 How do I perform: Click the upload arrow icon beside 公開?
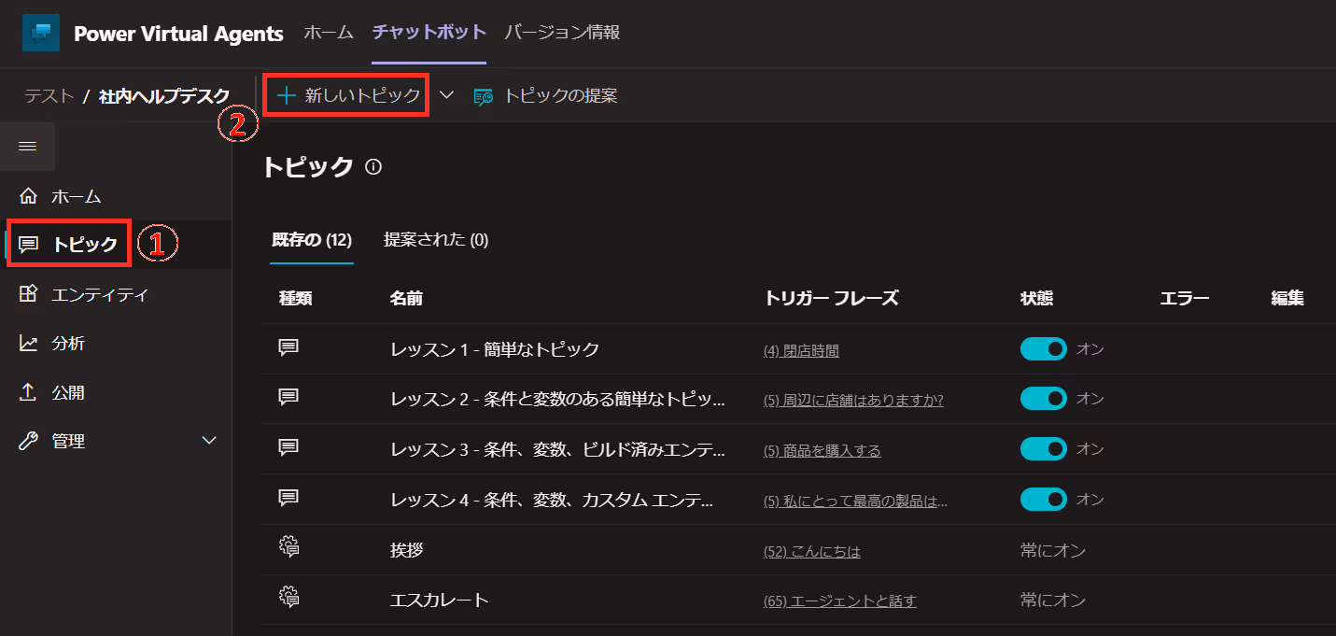(x=28, y=392)
